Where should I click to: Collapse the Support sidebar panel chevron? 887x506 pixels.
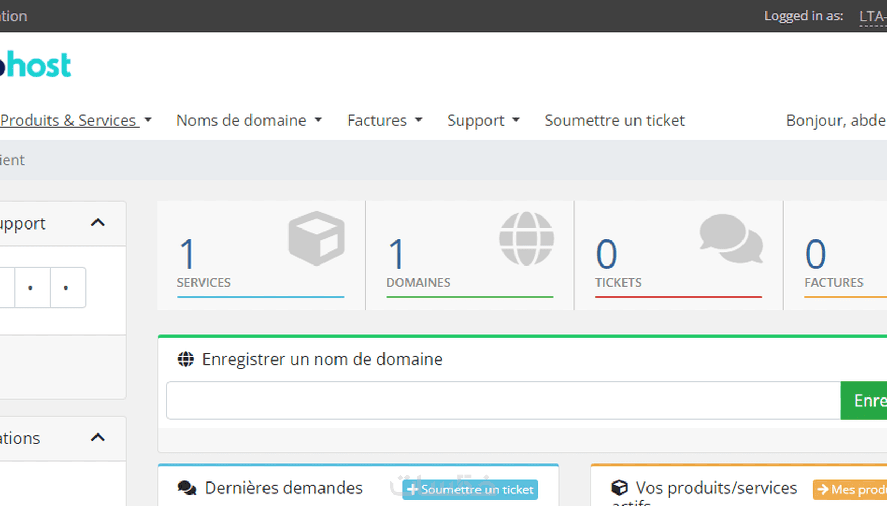point(98,223)
